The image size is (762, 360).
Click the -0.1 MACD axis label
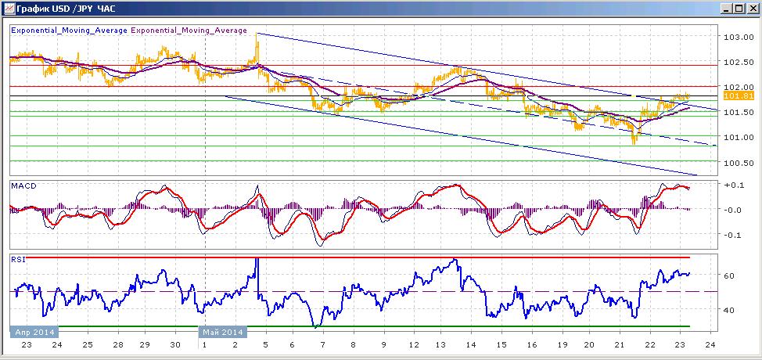coord(731,235)
